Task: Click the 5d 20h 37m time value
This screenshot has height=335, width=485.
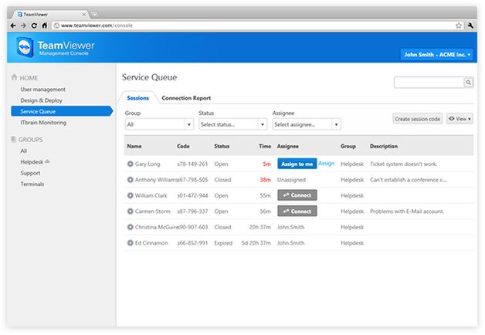Action: point(256,243)
